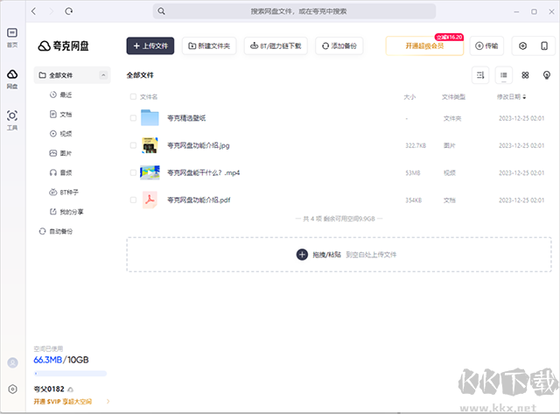
Task: Open file name 夸克网盘功能介绍.pdf
Action: coord(199,200)
